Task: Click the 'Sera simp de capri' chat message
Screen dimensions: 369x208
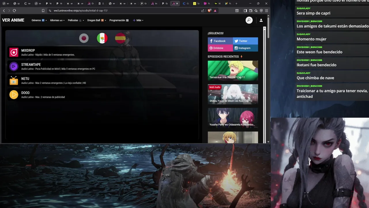Action: [x=313, y=13]
